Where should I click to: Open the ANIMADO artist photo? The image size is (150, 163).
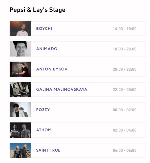[x=20, y=49]
